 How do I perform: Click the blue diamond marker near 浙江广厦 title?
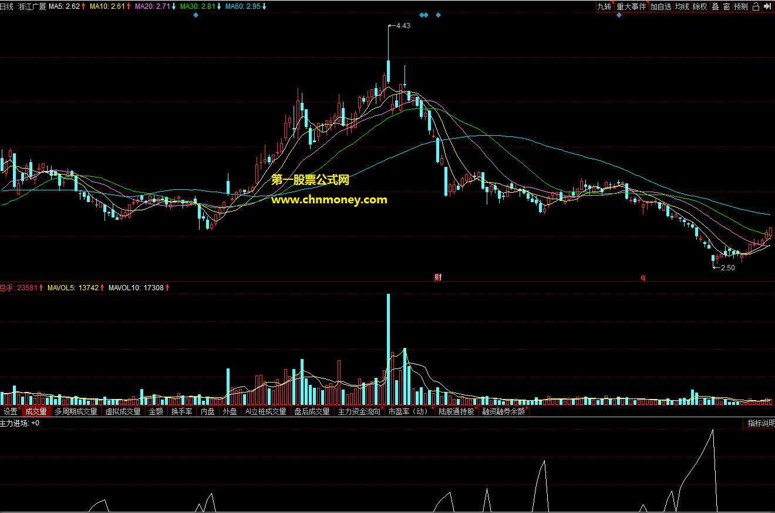coord(196,15)
